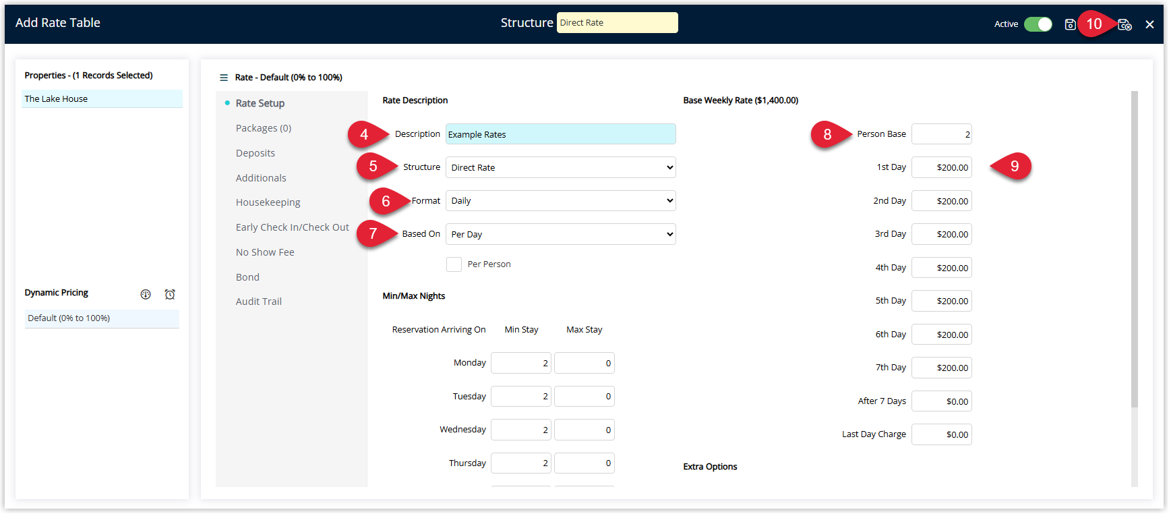Image resolution: width=1169 pixels, height=514 pixels.
Task: Click the 2nd Day rate field
Action: point(941,201)
